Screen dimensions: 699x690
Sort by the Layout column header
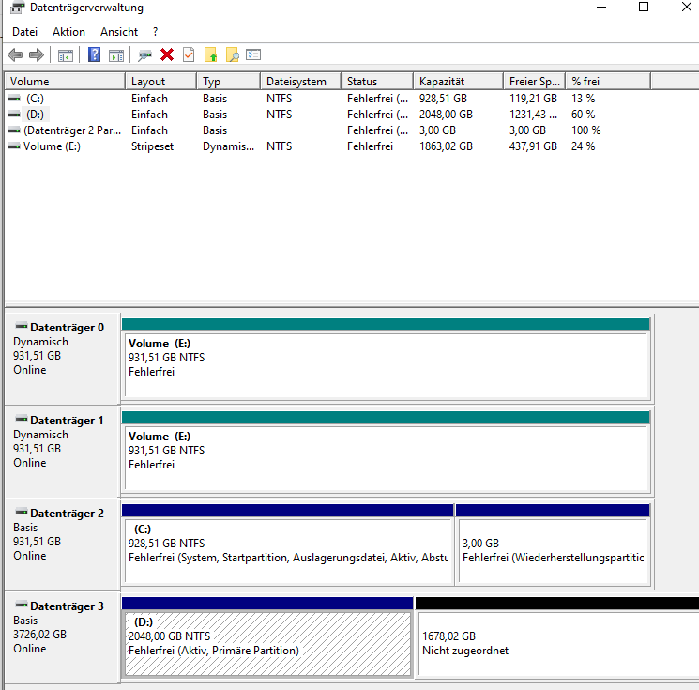point(161,82)
